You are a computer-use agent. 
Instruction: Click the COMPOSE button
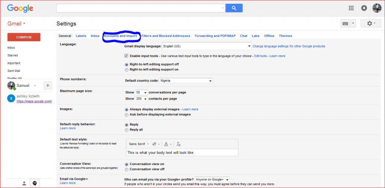(x=24, y=37)
